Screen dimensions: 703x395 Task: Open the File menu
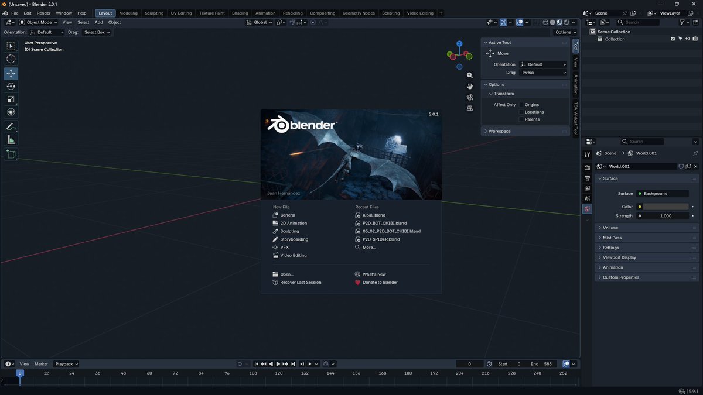coord(15,13)
